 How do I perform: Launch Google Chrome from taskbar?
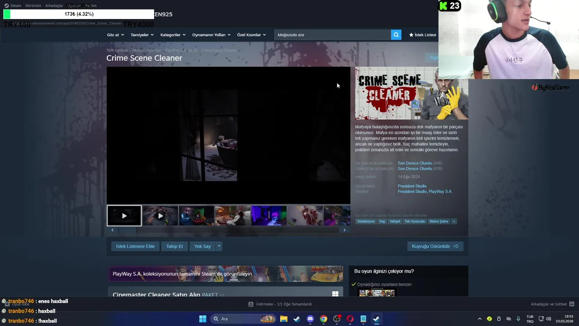(x=323, y=319)
